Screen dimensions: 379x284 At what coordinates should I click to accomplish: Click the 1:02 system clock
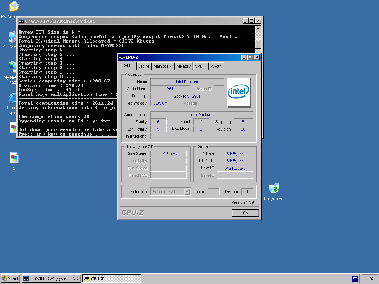pyautogui.click(x=370, y=279)
